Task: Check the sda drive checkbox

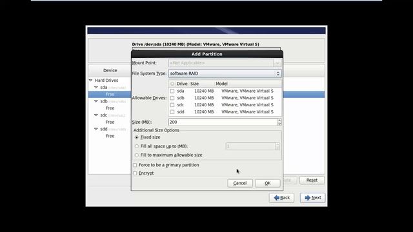Action: point(172,91)
